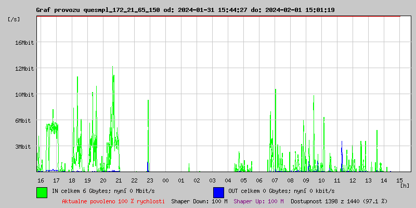Click the green IN legend color square
This screenshot has height=208, width=416.
click(42, 192)
